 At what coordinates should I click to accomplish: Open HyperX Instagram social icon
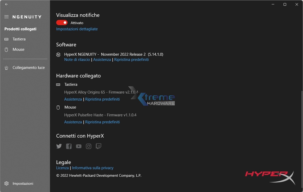pyautogui.click(x=89, y=146)
